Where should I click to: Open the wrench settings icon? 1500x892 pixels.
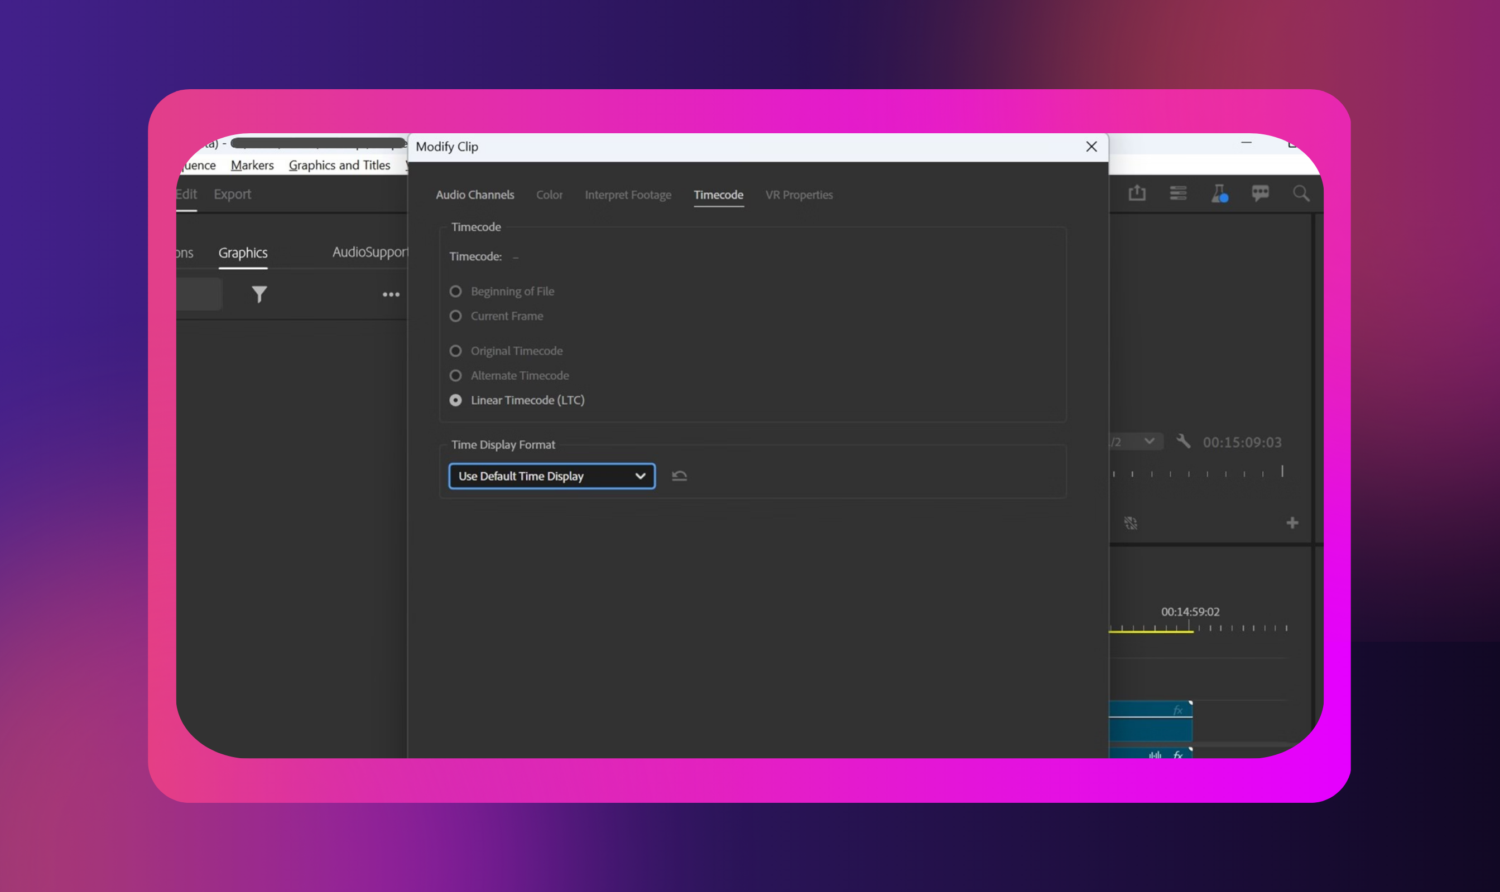tap(1183, 442)
